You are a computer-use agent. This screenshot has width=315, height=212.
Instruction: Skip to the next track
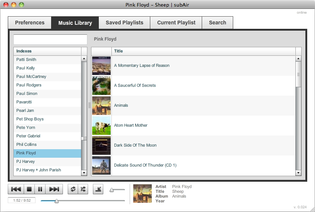coord(54,189)
